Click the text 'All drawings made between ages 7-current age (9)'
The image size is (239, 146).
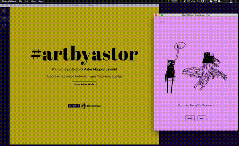[84, 76]
